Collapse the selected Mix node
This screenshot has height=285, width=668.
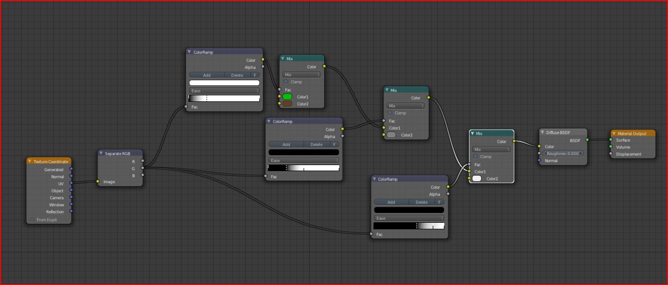coord(473,133)
